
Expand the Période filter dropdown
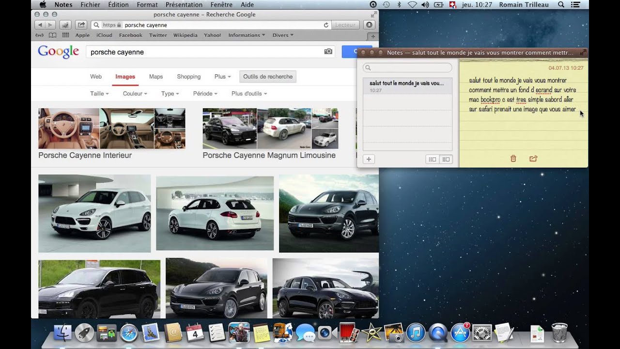(x=205, y=94)
